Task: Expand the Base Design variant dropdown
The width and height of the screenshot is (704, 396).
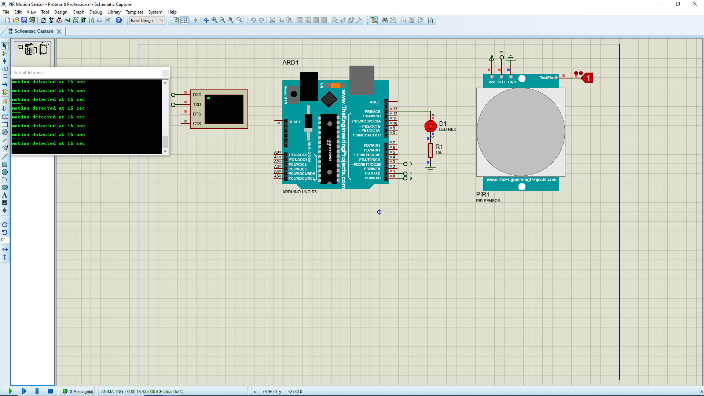Action: click(147, 21)
